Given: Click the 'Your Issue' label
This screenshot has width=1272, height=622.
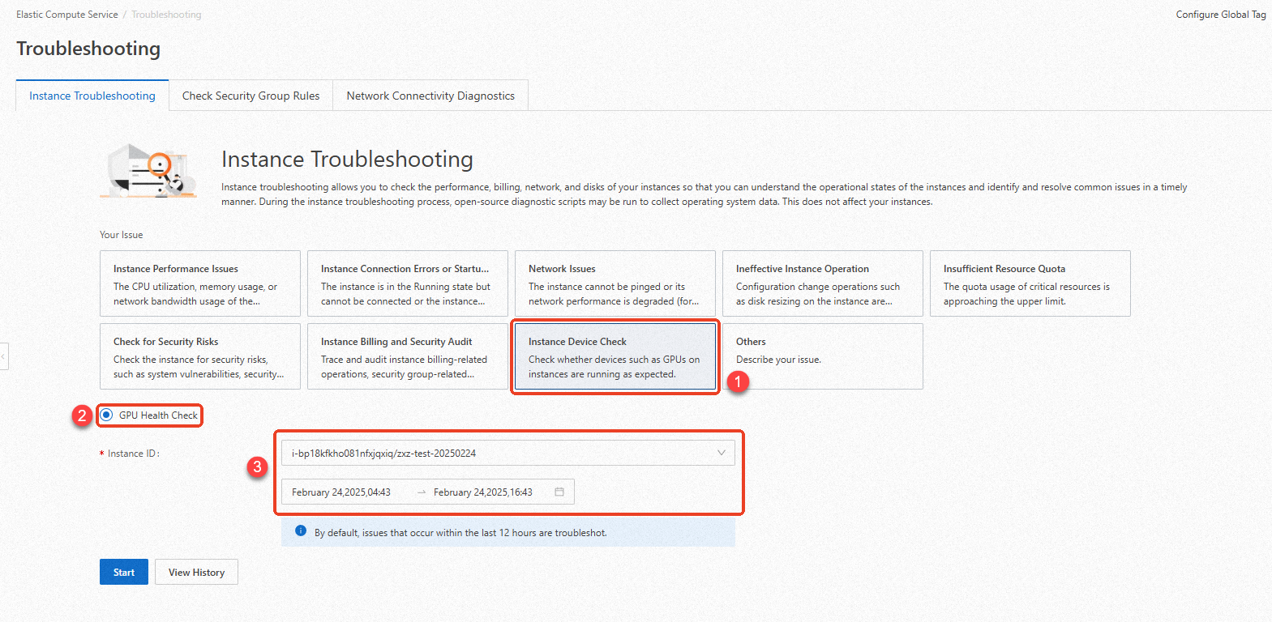Looking at the screenshot, I should [x=121, y=235].
